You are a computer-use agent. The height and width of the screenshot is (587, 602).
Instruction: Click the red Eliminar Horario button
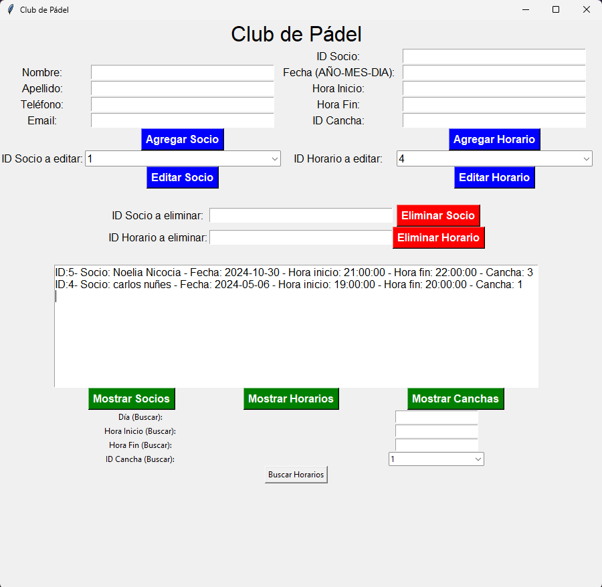pos(438,237)
